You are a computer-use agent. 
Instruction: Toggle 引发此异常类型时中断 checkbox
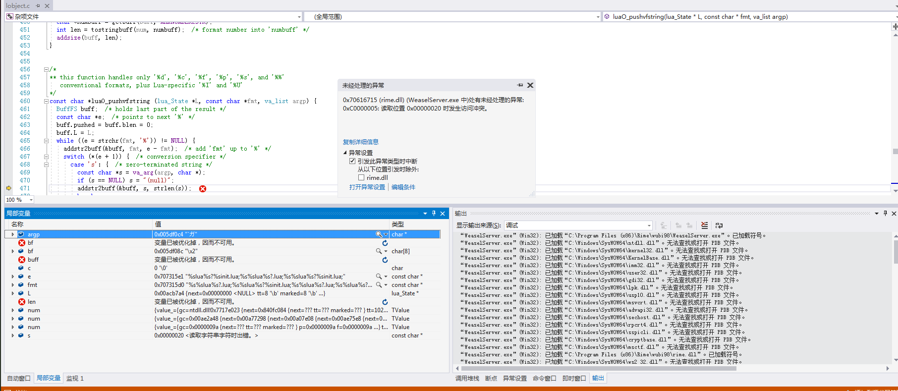[352, 161]
